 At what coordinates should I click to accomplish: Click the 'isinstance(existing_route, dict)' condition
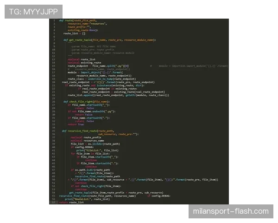(120, 85)
